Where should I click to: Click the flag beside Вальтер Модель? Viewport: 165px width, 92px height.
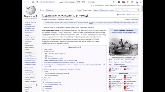coord(125,82)
